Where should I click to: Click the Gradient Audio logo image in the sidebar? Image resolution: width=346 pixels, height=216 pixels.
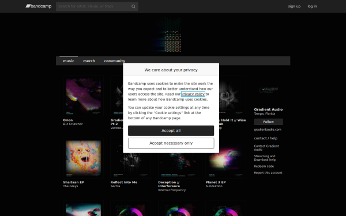coord(269,90)
